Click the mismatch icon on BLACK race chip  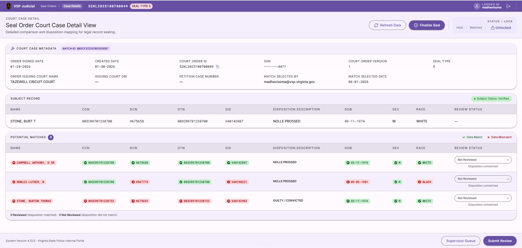click(x=420, y=182)
